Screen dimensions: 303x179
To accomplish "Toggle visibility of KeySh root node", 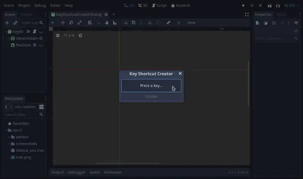I will (x=41, y=32).
